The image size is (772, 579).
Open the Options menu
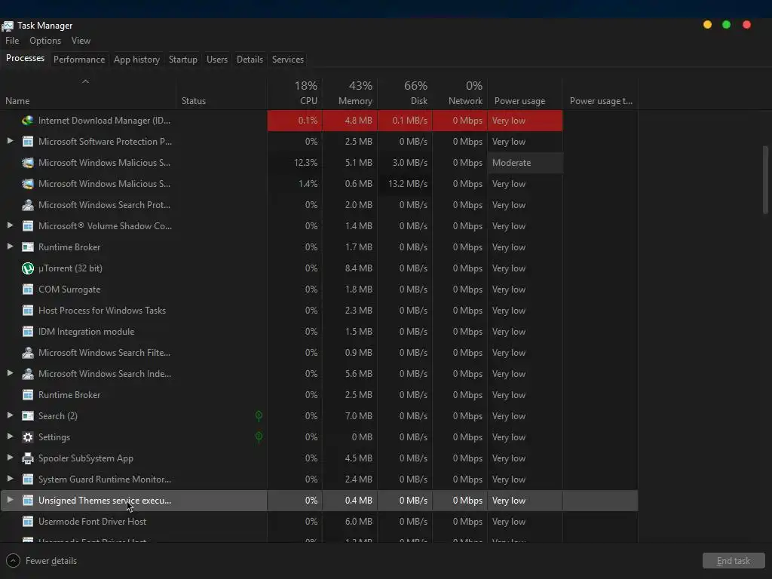45,41
